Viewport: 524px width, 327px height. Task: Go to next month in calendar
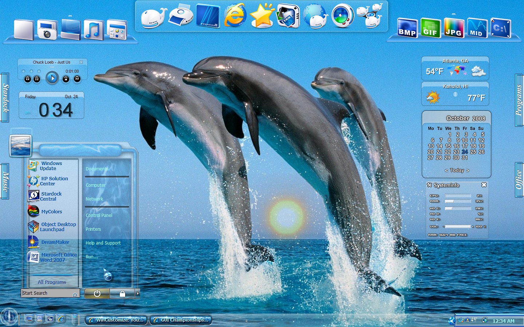468,170
